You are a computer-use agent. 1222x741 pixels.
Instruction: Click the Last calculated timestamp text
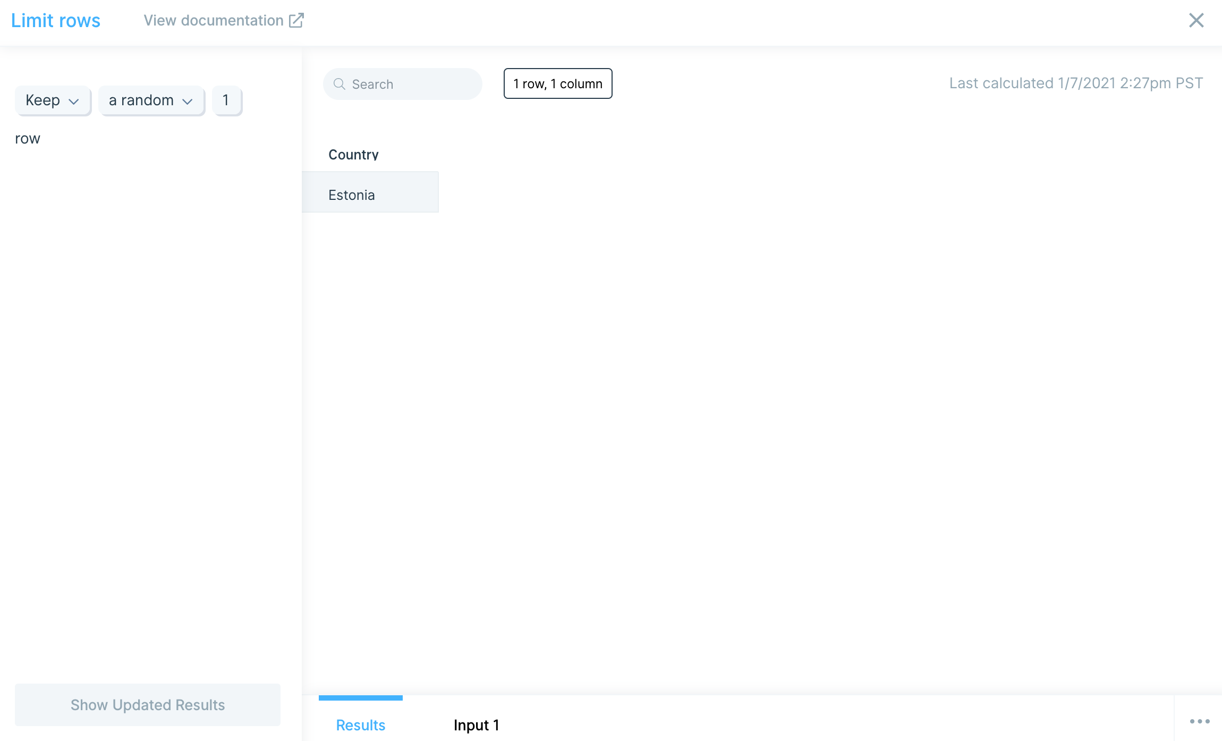pos(1076,83)
